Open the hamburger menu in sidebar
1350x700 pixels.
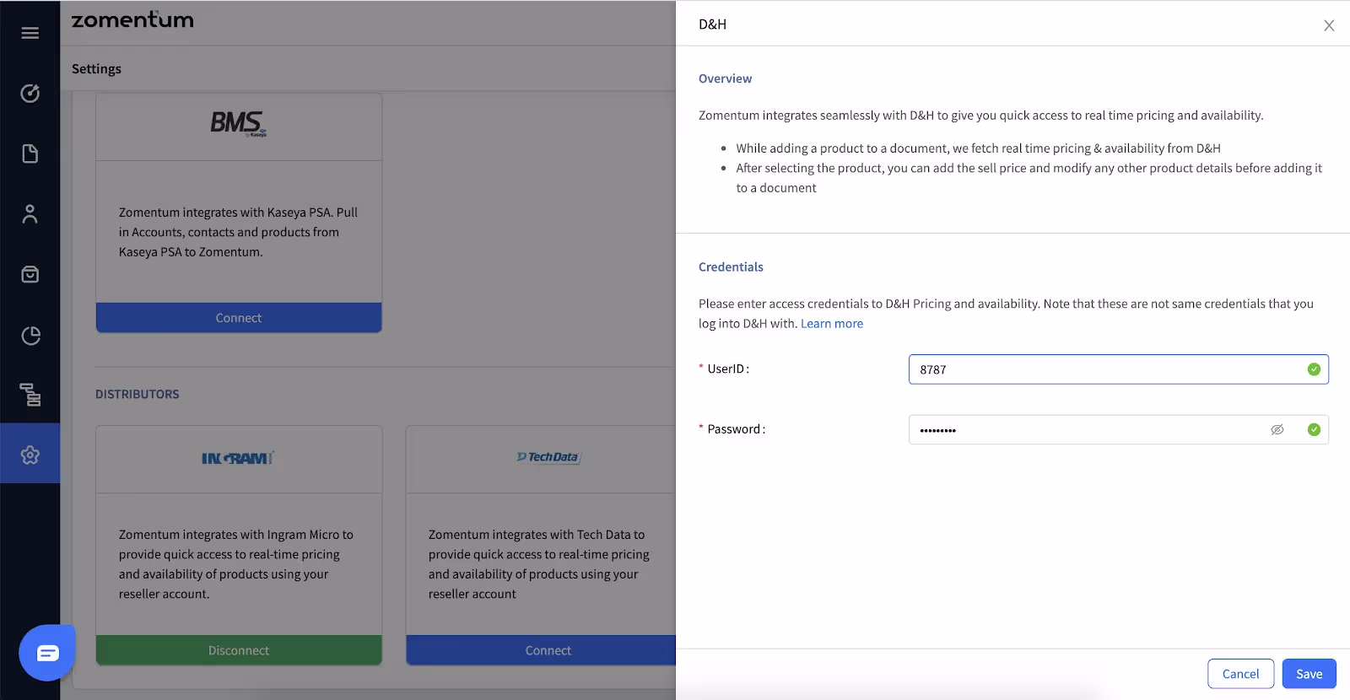click(30, 33)
